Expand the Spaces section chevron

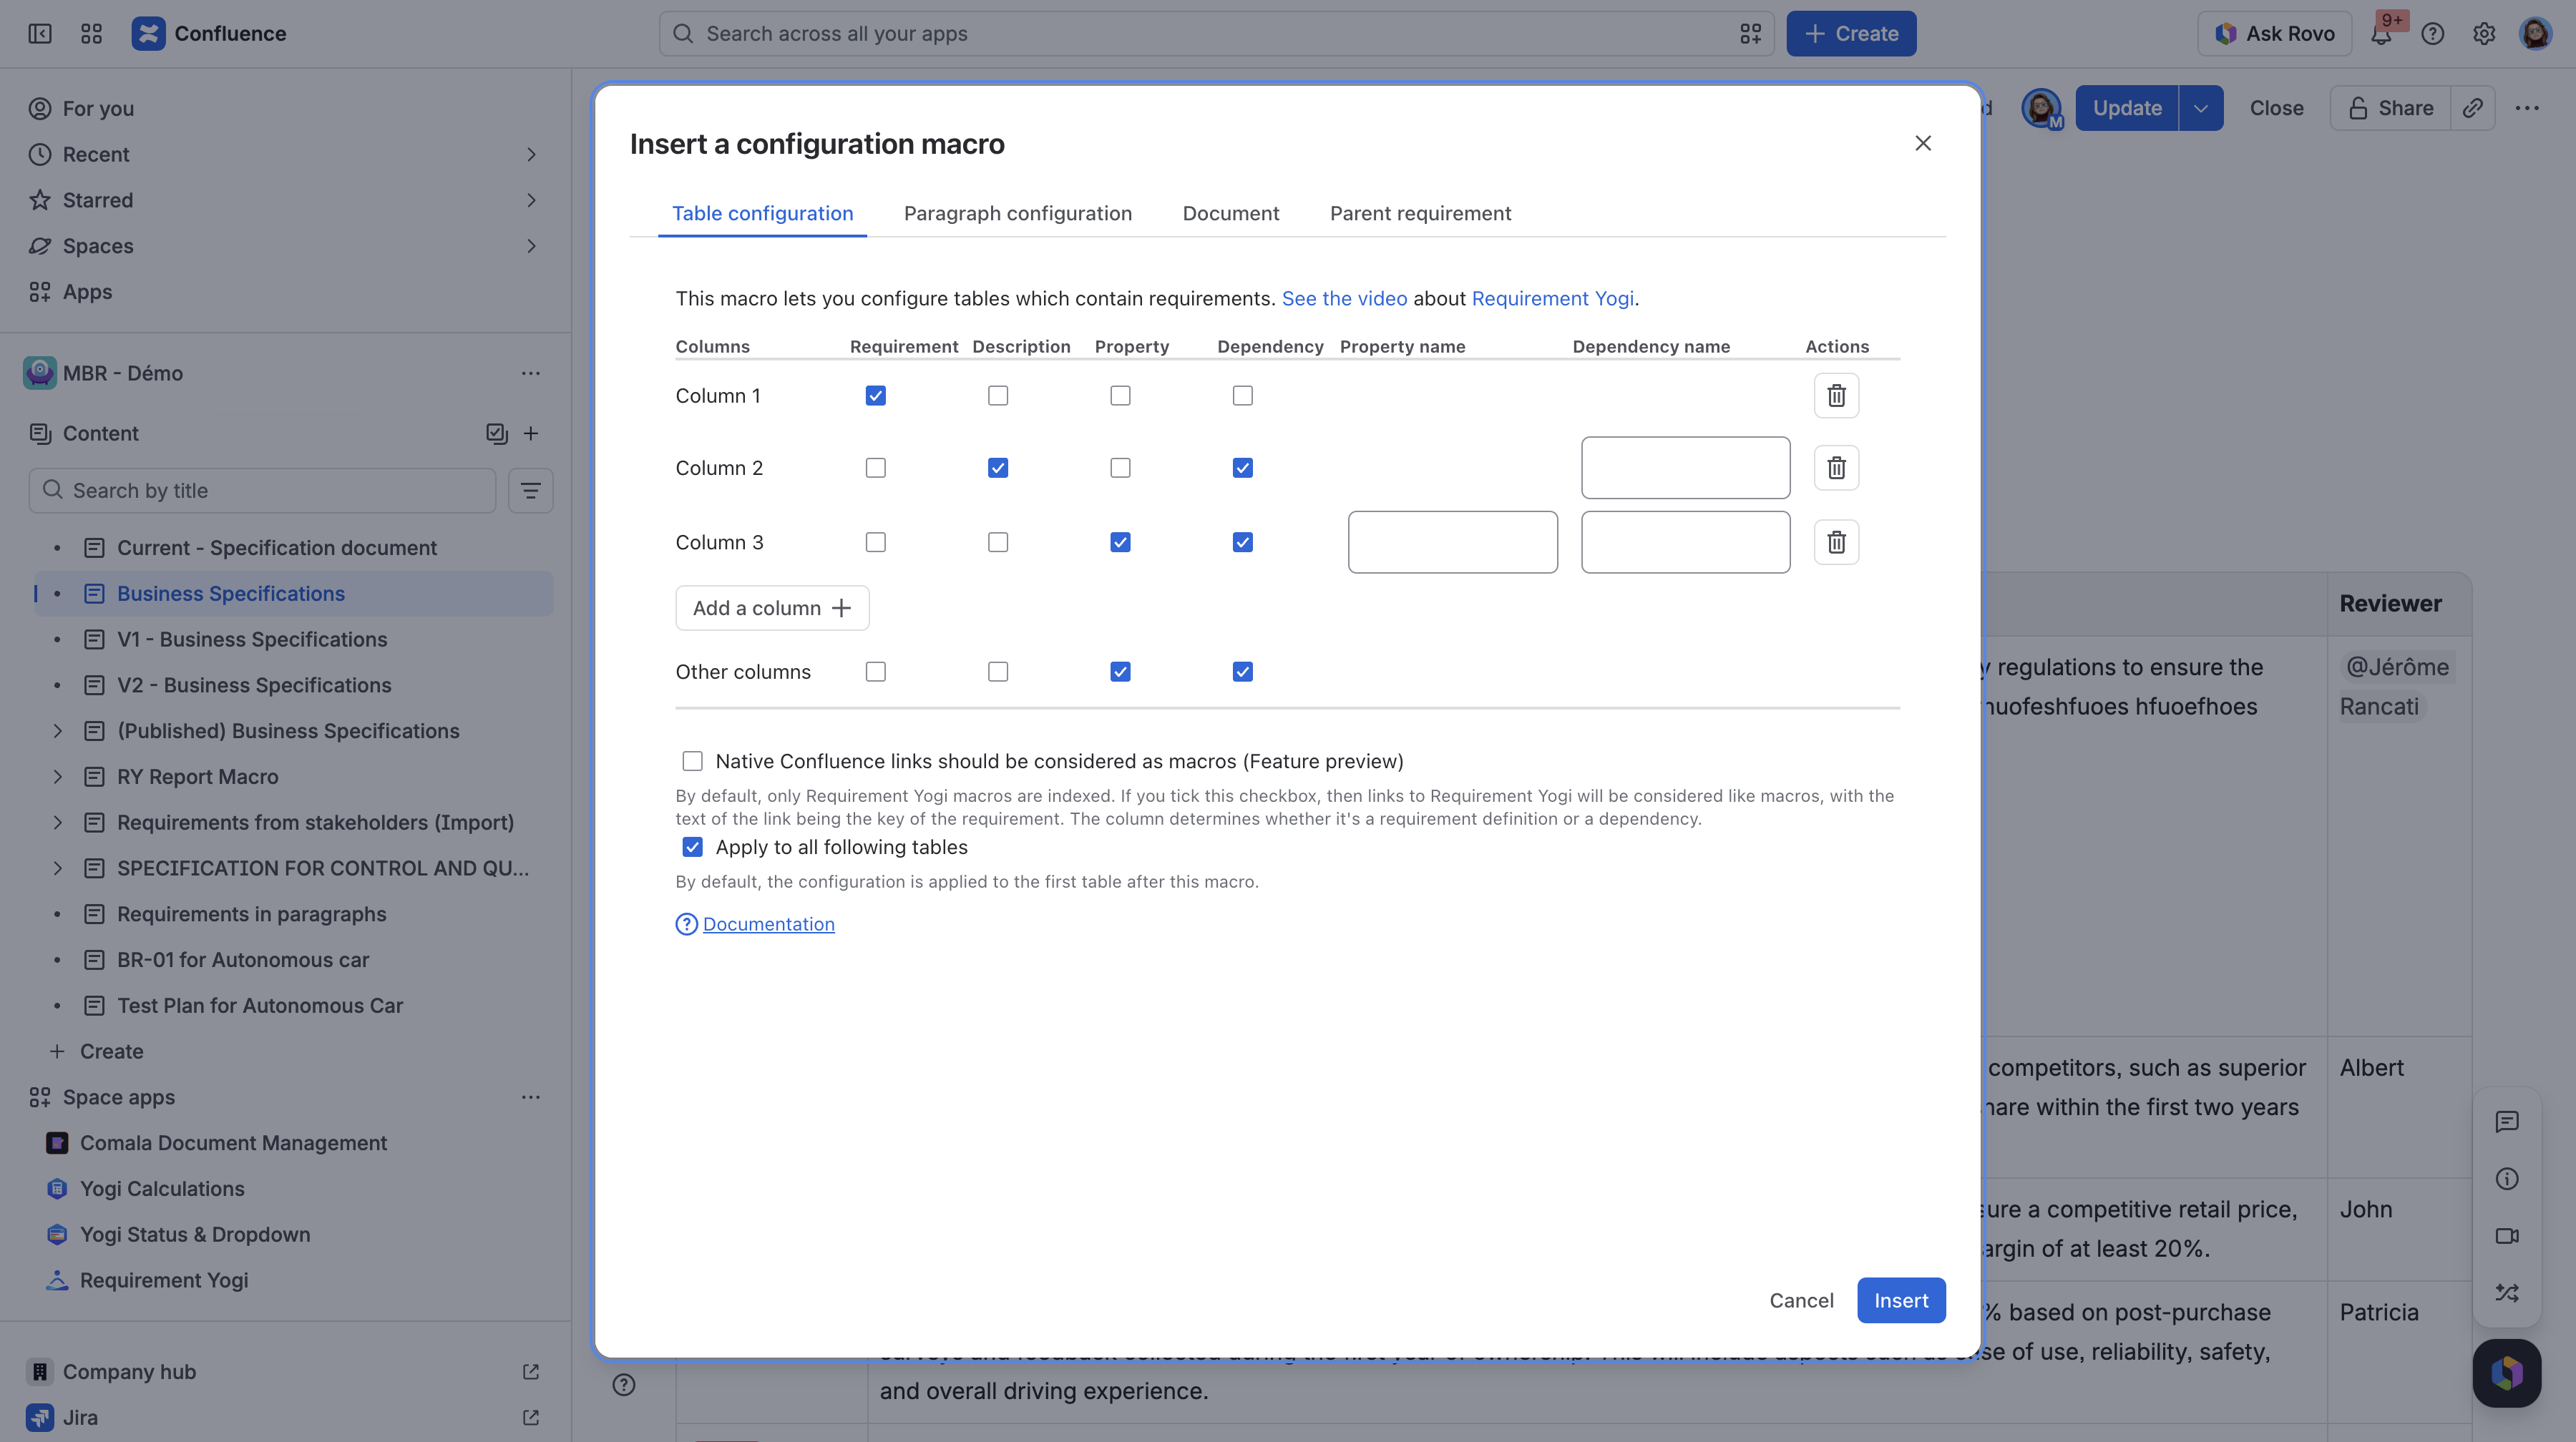tap(531, 246)
